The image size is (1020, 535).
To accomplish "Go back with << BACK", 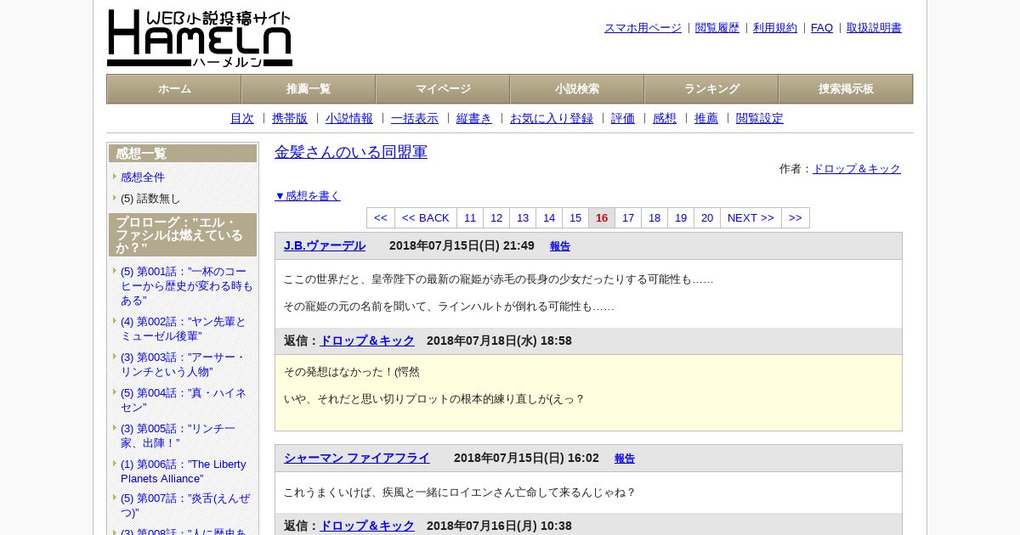I will click(x=426, y=218).
